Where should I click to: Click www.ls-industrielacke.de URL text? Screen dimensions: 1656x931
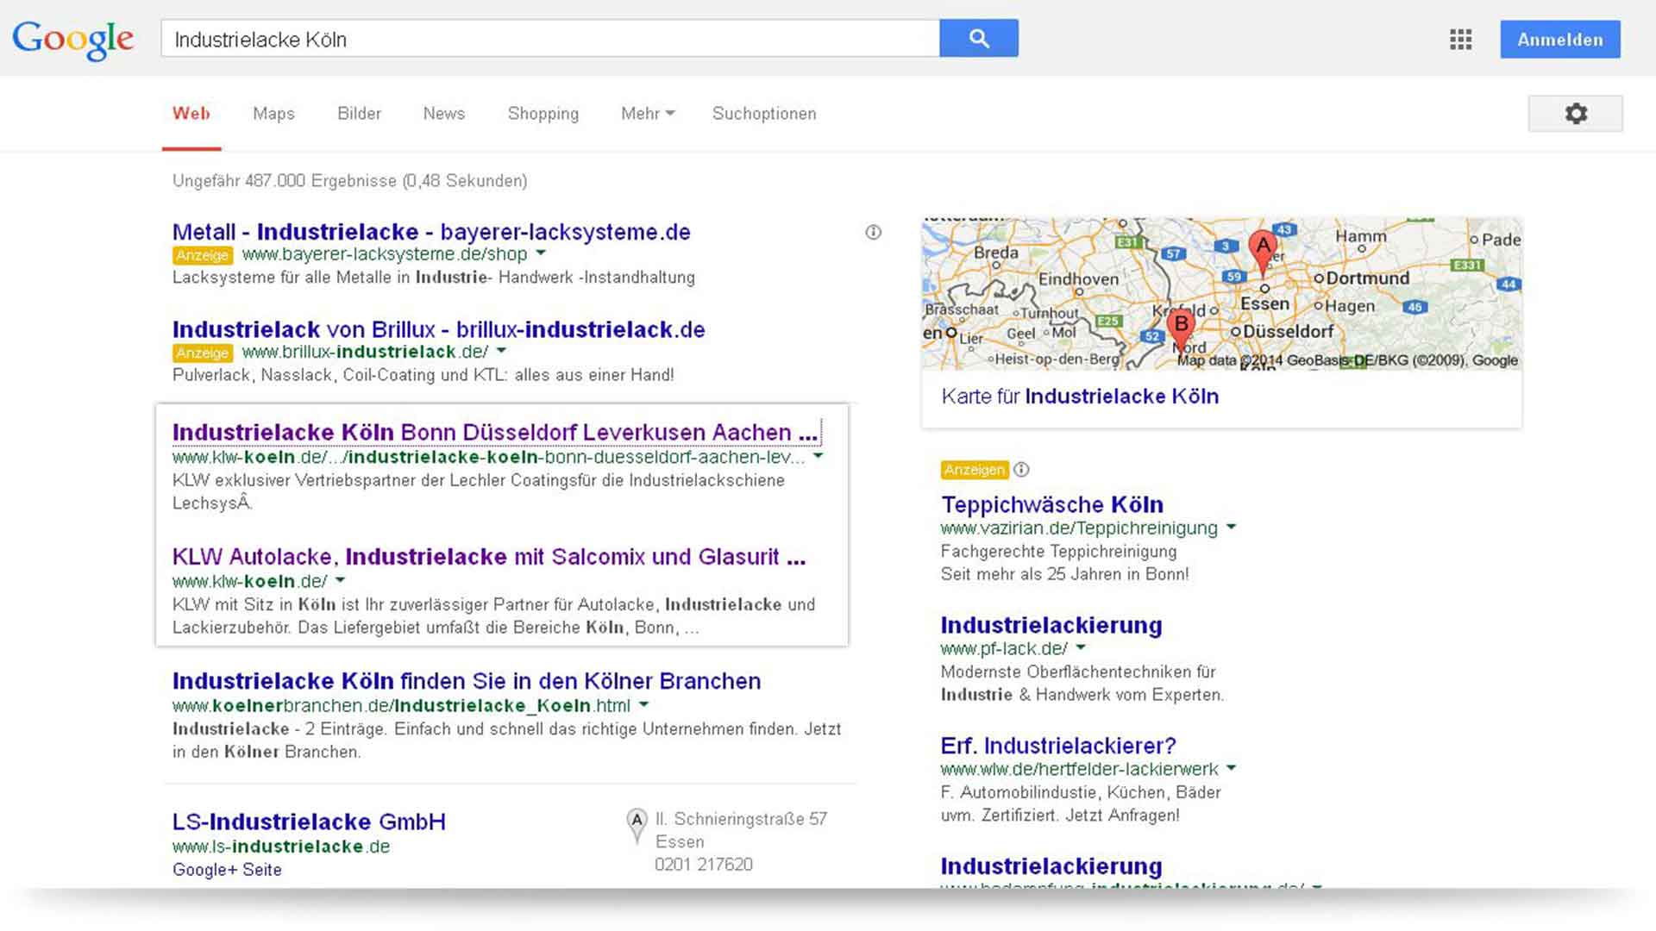click(281, 847)
